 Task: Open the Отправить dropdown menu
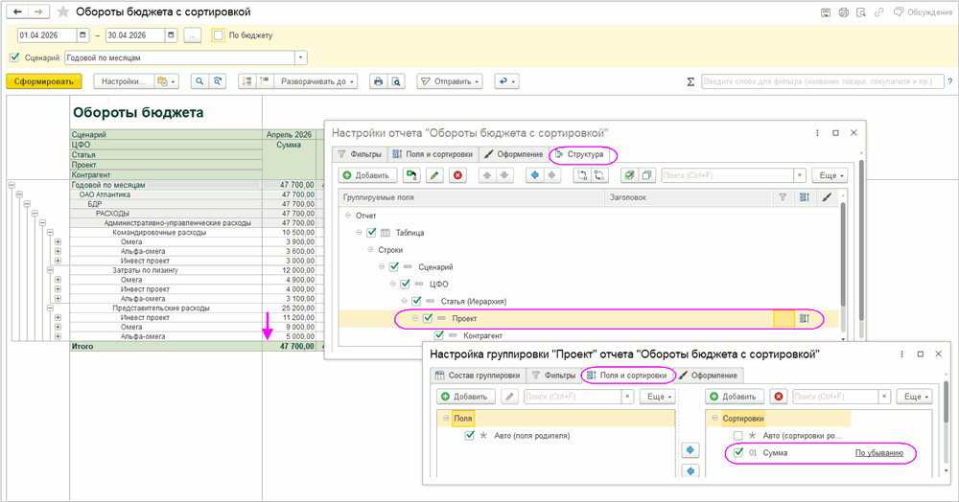click(450, 81)
